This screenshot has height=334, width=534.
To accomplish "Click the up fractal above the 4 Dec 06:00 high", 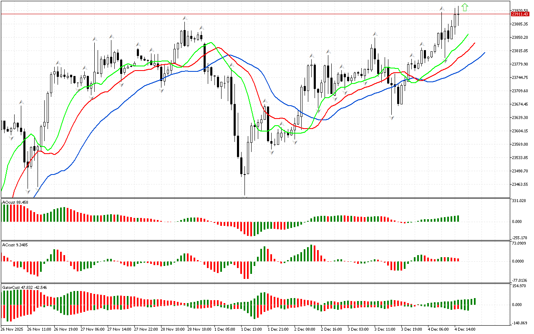I will (441, 8).
